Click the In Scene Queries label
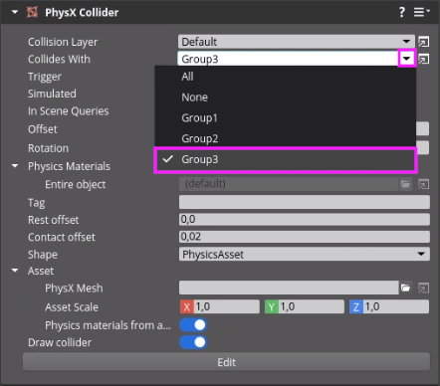 coord(69,111)
